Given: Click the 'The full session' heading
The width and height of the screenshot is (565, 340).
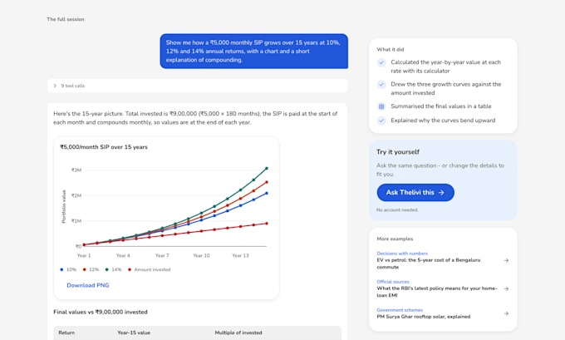Looking at the screenshot, I should [x=65, y=19].
